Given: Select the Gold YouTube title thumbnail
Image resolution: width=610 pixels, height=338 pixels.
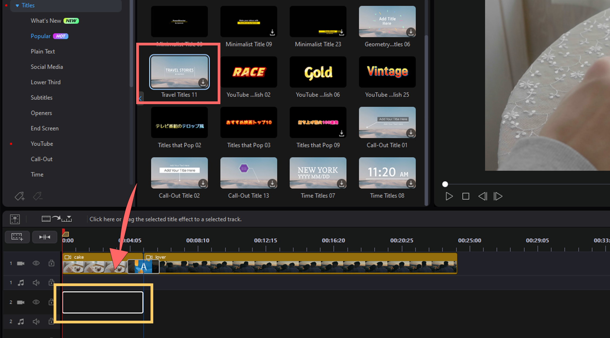Looking at the screenshot, I should (318, 72).
